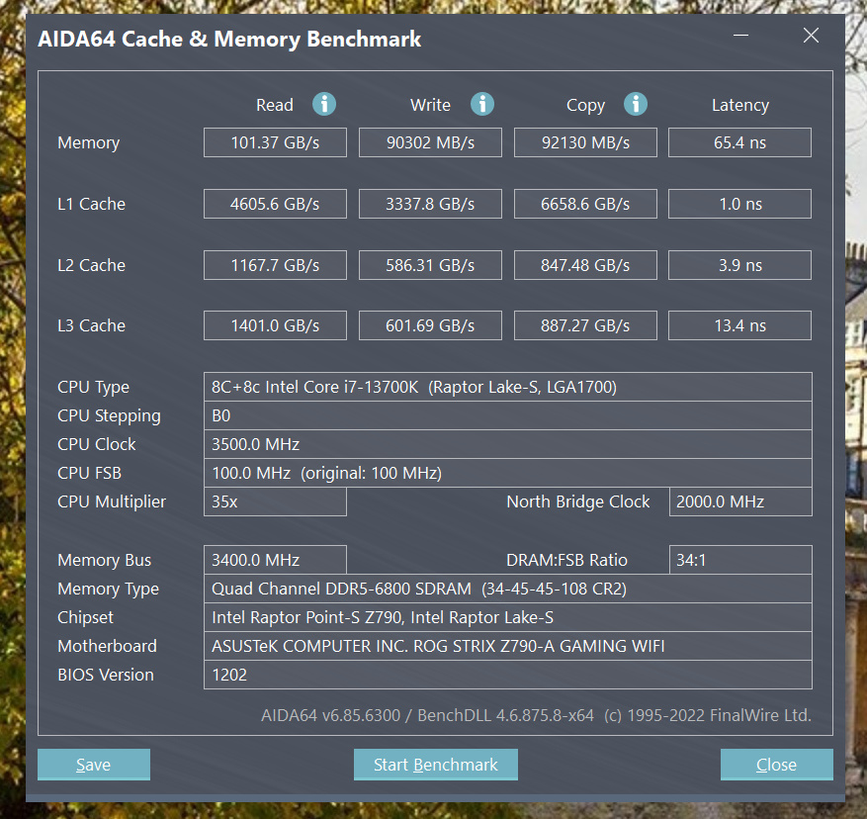Click the Write info icon
Image resolution: width=867 pixels, height=819 pixels.
pyautogui.click(x=482, y=104)
